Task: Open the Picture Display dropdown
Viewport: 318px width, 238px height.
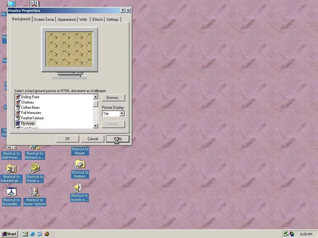Action: point(113,114)
